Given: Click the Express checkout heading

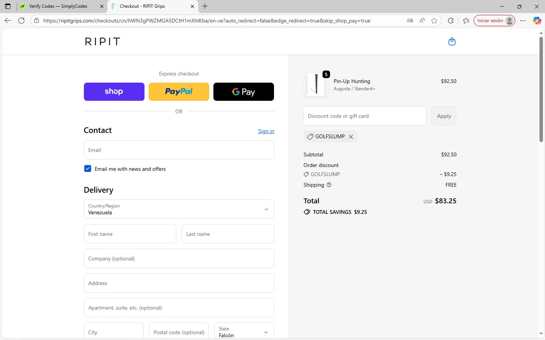Looking at the screenshot, I should pos(179,74).
